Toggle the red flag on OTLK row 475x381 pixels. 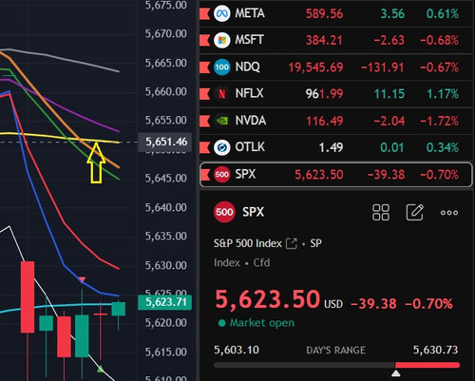[204, 147]
